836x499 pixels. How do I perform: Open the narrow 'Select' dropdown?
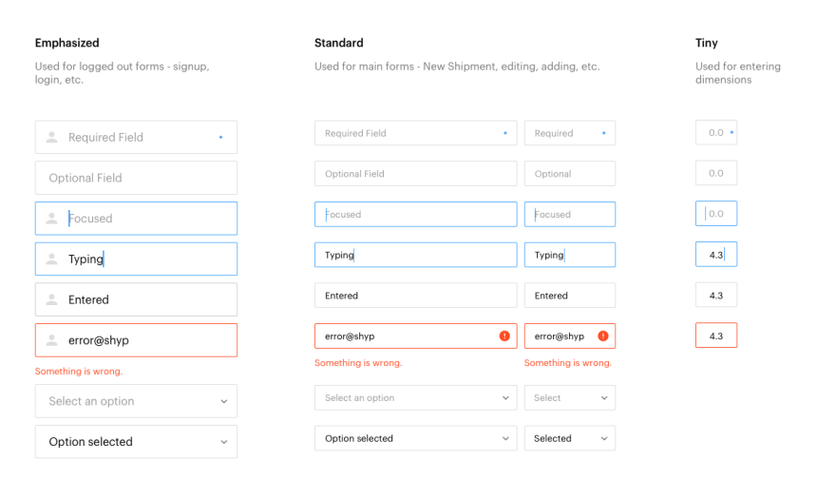point(570,397)
